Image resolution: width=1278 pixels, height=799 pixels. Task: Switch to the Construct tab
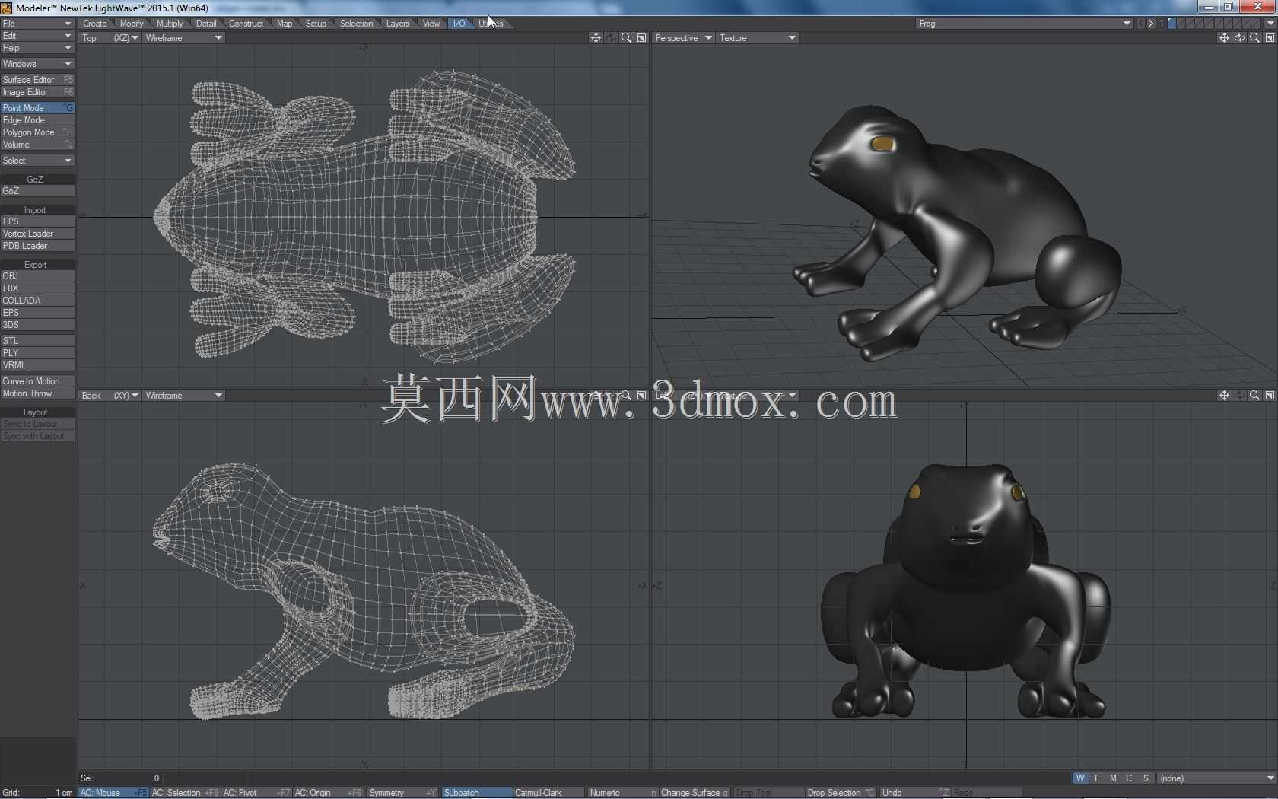pyautogui.click(x=246, y=24)
